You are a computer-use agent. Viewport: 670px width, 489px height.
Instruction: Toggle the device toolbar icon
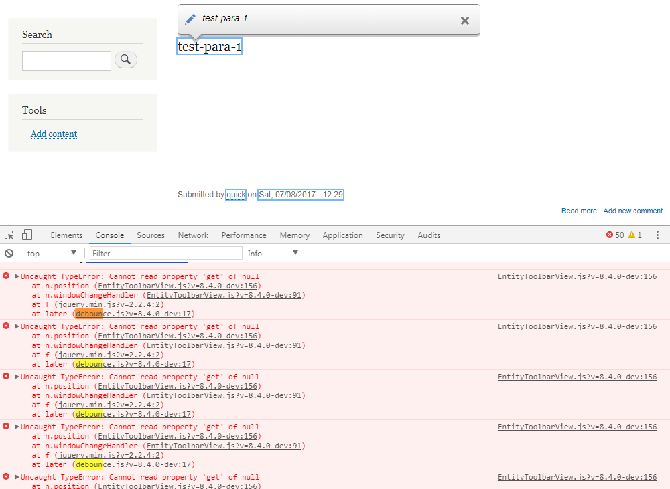pyautogui.click(x=27, y=235)
